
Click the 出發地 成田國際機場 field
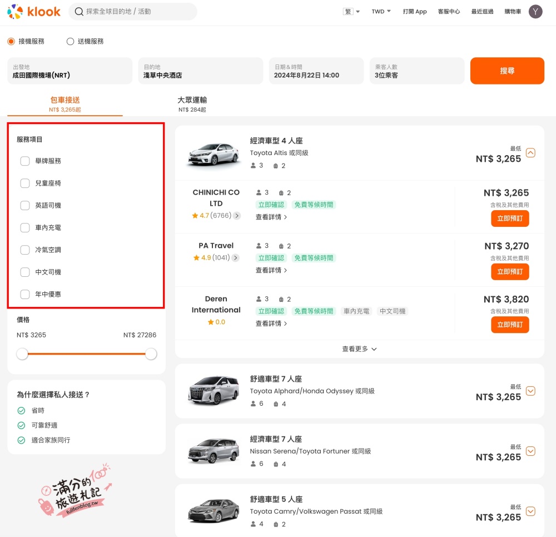point(70,71)
